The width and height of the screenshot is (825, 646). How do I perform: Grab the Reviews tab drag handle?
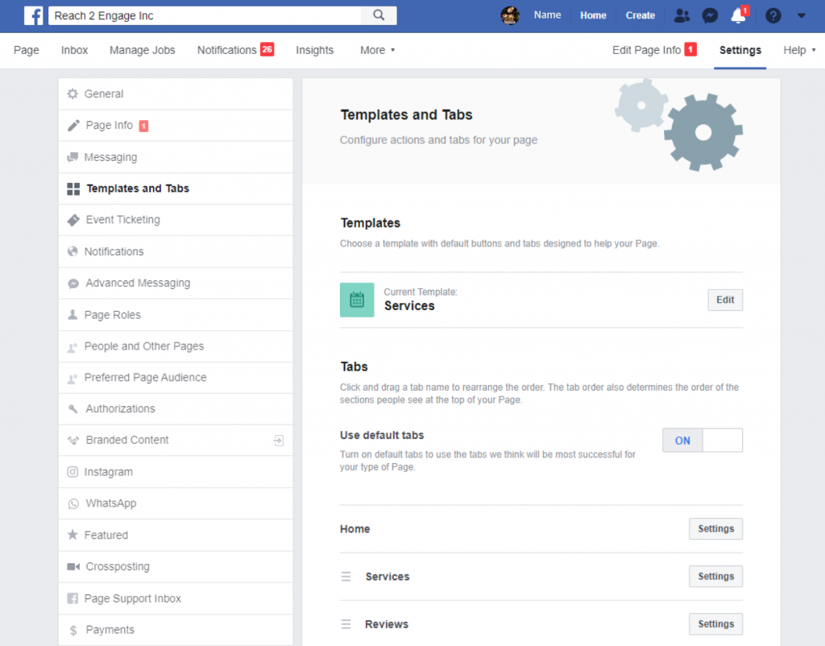(346, 624)
